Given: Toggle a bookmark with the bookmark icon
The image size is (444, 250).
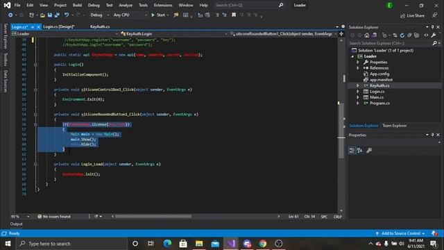Looking at the screenshot, I should [x=234, y=15].
